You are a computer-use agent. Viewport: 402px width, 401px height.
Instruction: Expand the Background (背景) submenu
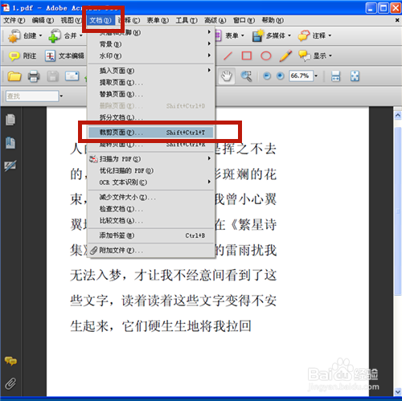151,44
